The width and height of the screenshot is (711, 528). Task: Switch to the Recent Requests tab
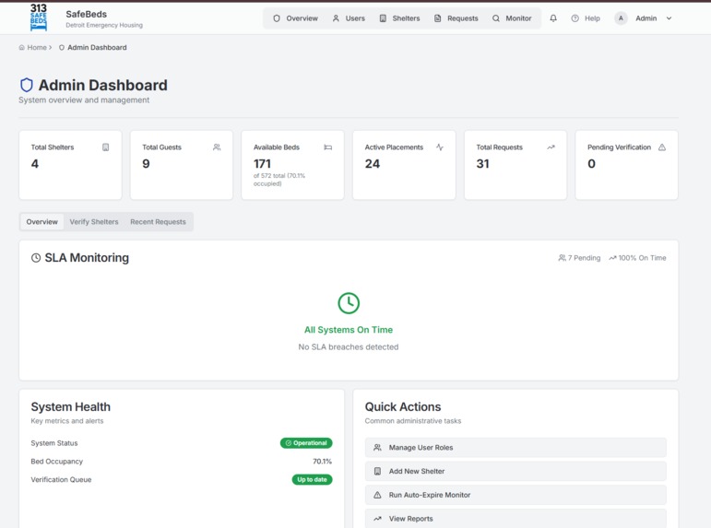point(158,222)
